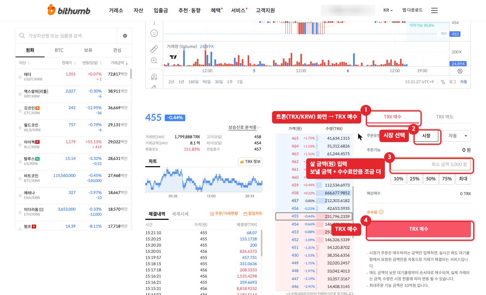Set order amount to 최대
This screenshot has width=486, height=295.
[463, 179]
